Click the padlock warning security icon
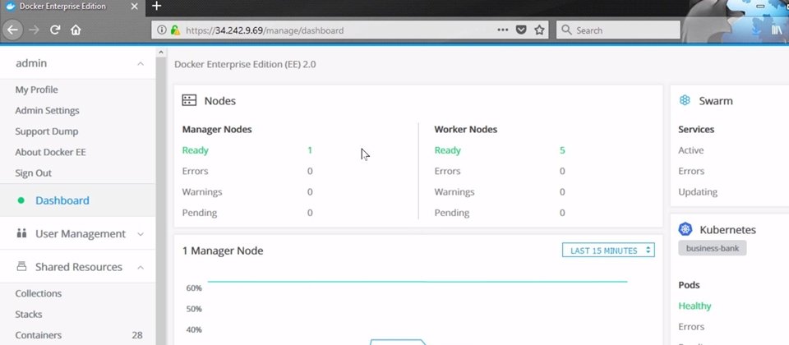789x345 pixels. click(174, 30)
